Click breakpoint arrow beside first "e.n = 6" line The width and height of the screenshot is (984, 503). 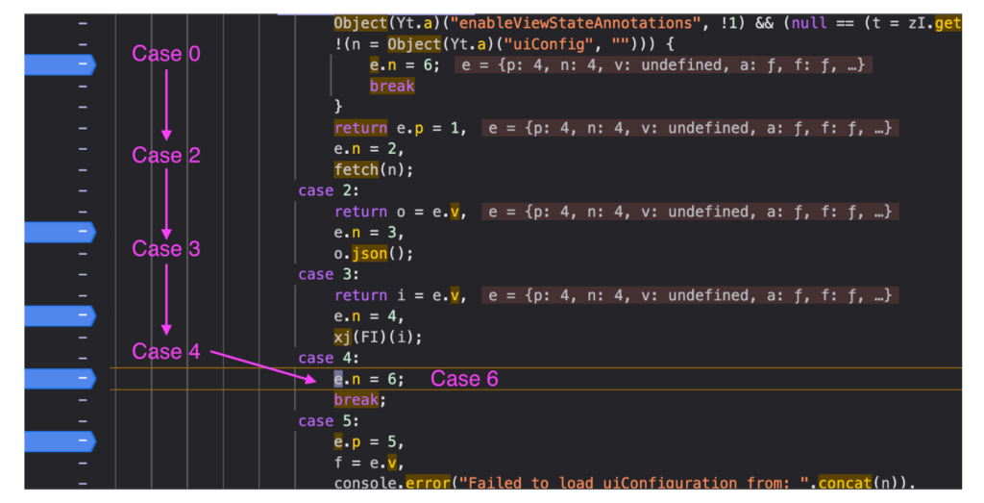click(x=61, y=64)
